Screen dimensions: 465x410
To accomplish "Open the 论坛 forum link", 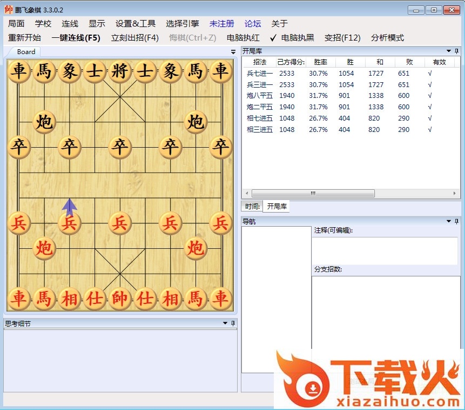I will (253, 23).
